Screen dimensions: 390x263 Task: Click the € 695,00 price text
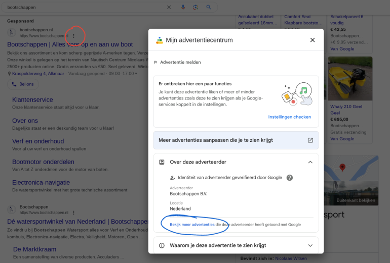(339, 120)
